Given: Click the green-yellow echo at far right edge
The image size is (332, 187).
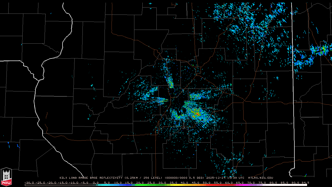Looking at the screenshot, I should (x=323, y=49).
